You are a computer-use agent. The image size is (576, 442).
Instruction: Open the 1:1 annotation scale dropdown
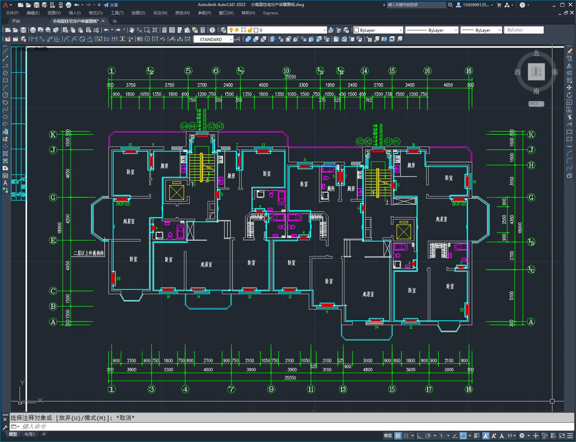(511, 435)
